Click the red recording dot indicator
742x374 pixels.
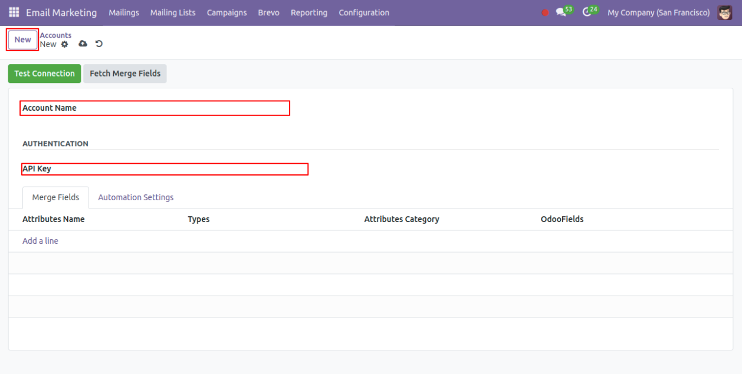545,12
